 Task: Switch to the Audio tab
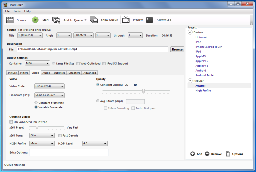coord(46,73)
